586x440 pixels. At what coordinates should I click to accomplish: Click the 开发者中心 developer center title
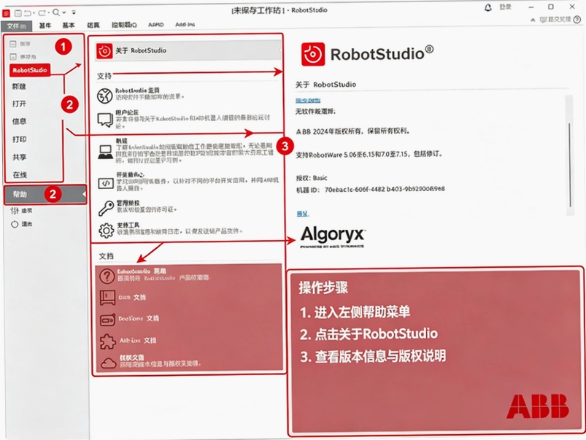pos(130,175)
